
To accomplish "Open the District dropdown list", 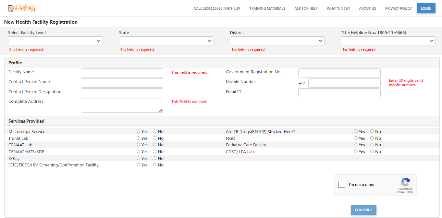I will pos(277,41).
